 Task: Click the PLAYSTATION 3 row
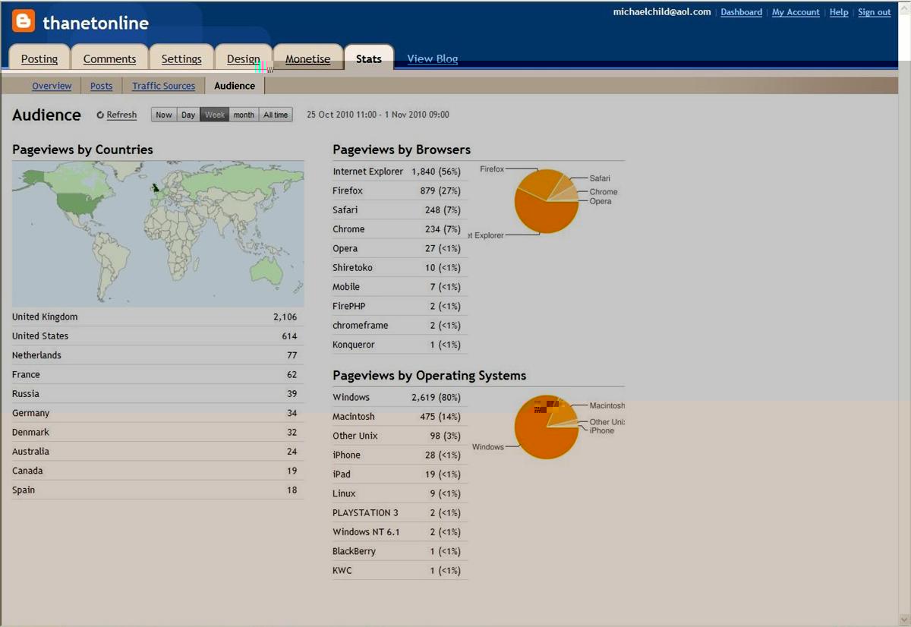(400, 513)
